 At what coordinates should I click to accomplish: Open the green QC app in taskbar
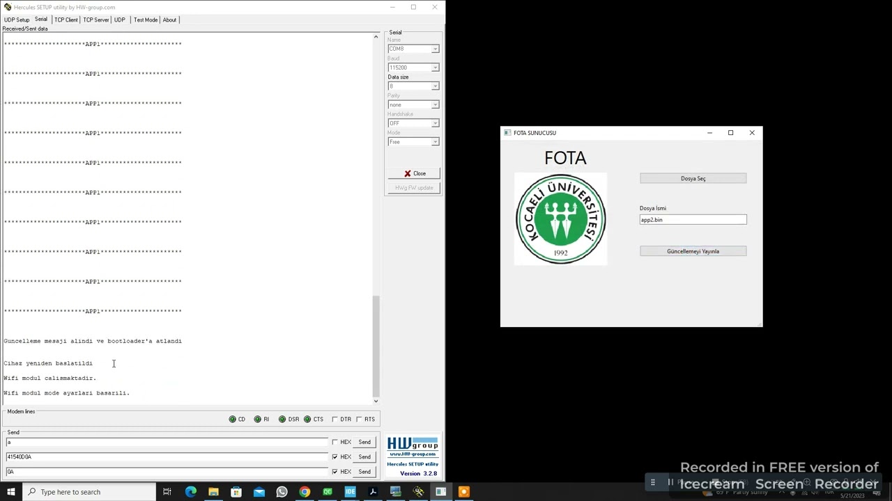click(328, 492)
